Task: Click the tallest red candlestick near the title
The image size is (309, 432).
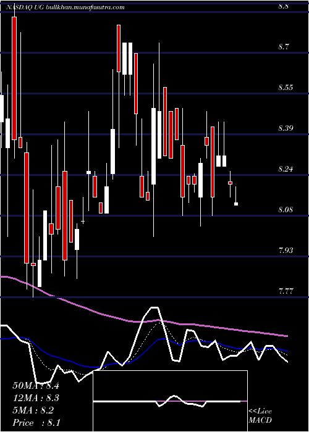Action: [14, 78]
